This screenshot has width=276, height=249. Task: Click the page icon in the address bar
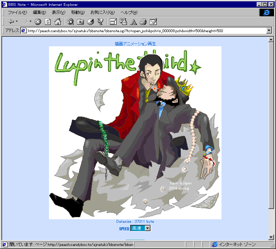click(x=24, y=31)
